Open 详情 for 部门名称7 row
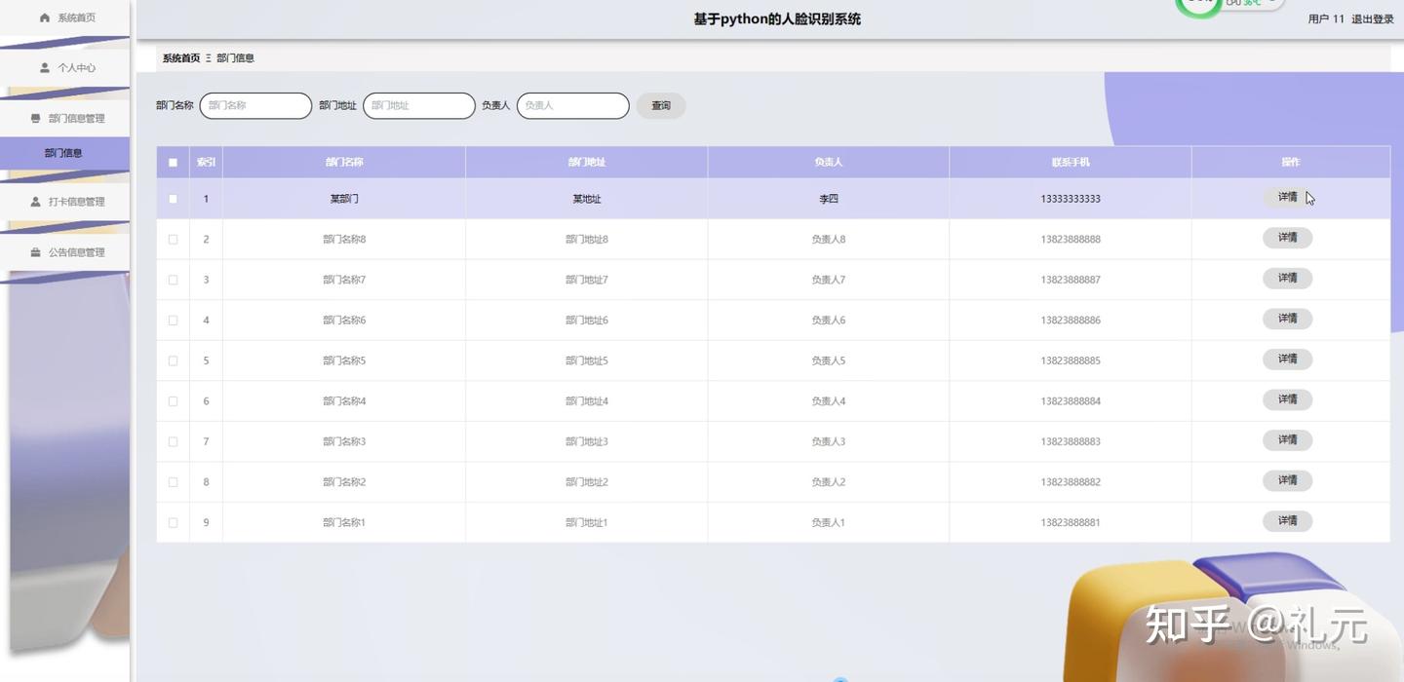This screenshot has height=682, width=1404. (1287, 279)
